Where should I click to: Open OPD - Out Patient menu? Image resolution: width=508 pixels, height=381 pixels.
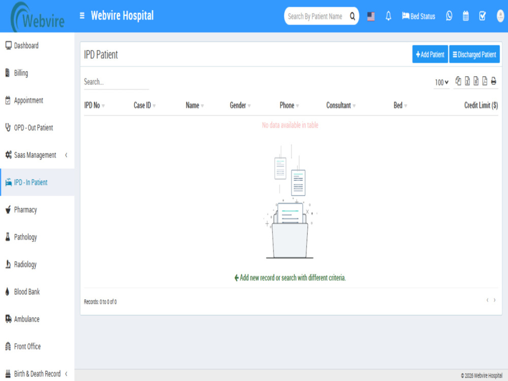tap(37, 128)
